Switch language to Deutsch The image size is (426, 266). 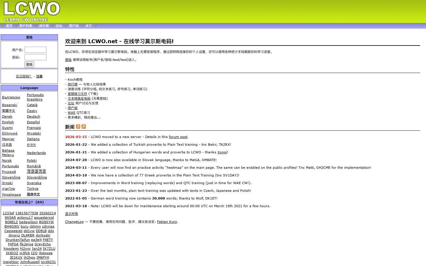coord(33,116)
